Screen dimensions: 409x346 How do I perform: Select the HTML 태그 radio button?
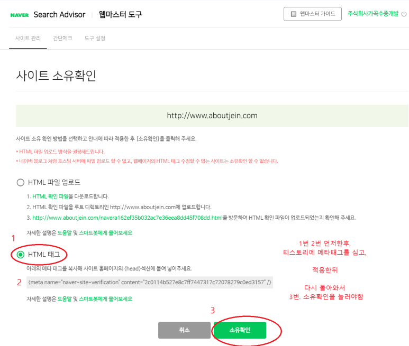click(x=20, y=255)
